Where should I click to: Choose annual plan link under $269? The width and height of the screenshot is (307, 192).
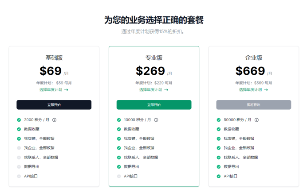click(x=153, y=90)
